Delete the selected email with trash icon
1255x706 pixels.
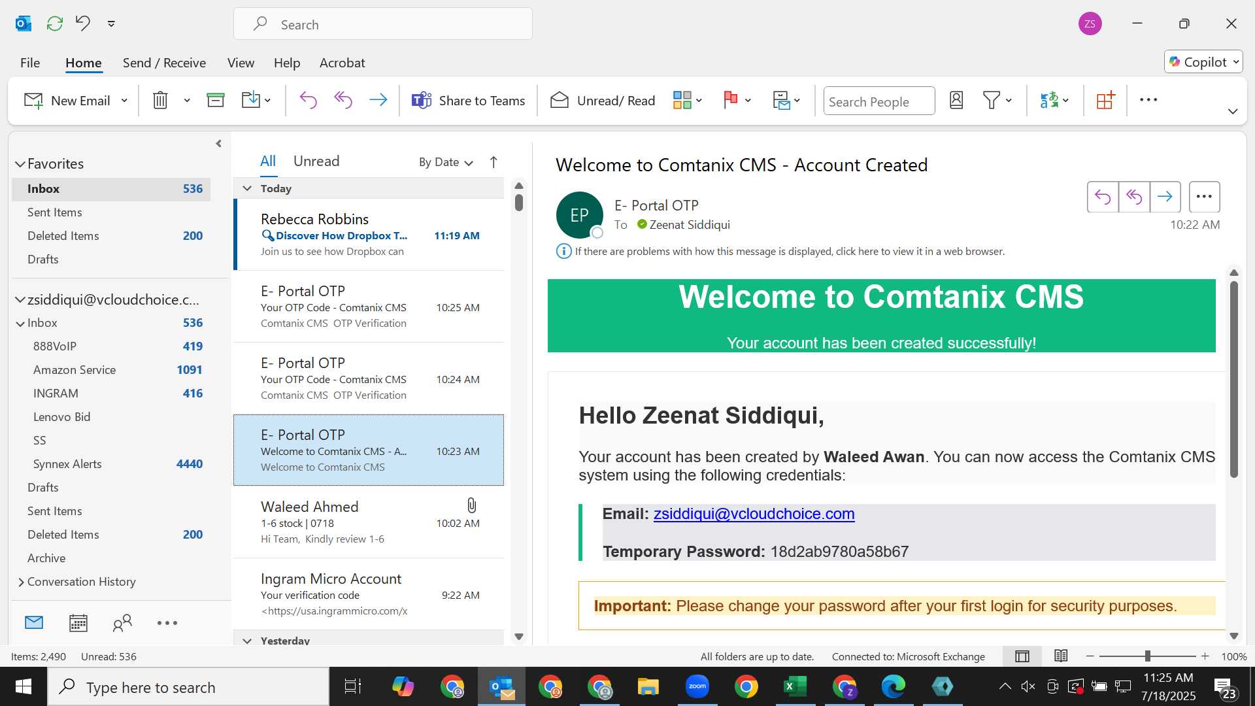(x=160, y=100)
